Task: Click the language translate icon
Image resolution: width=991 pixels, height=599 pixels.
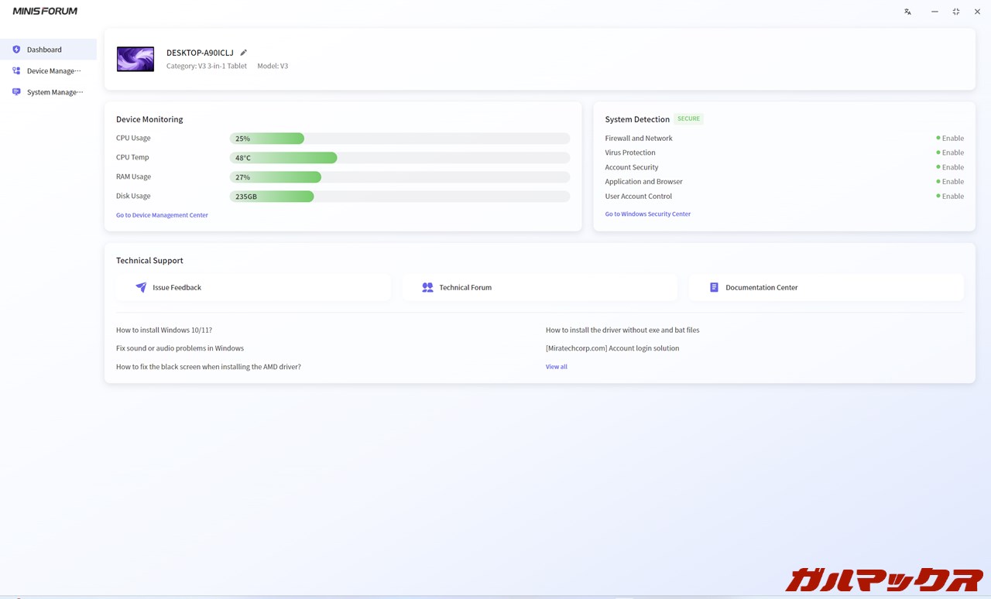Action: tap(907, 12)
